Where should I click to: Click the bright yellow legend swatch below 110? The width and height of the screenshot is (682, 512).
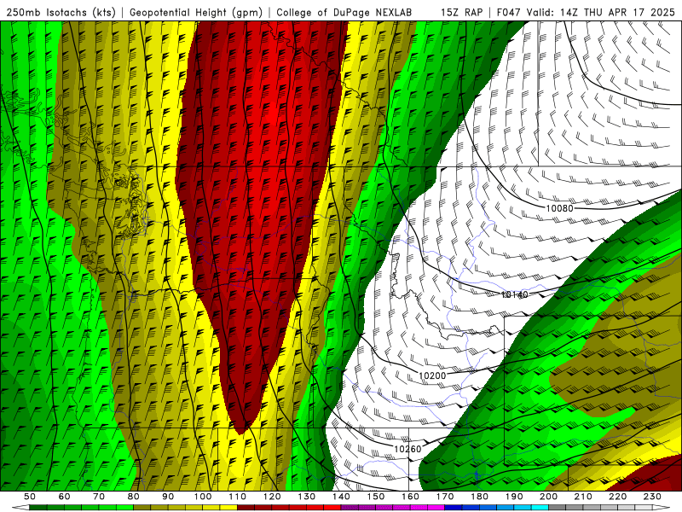[x=228, y=508]
